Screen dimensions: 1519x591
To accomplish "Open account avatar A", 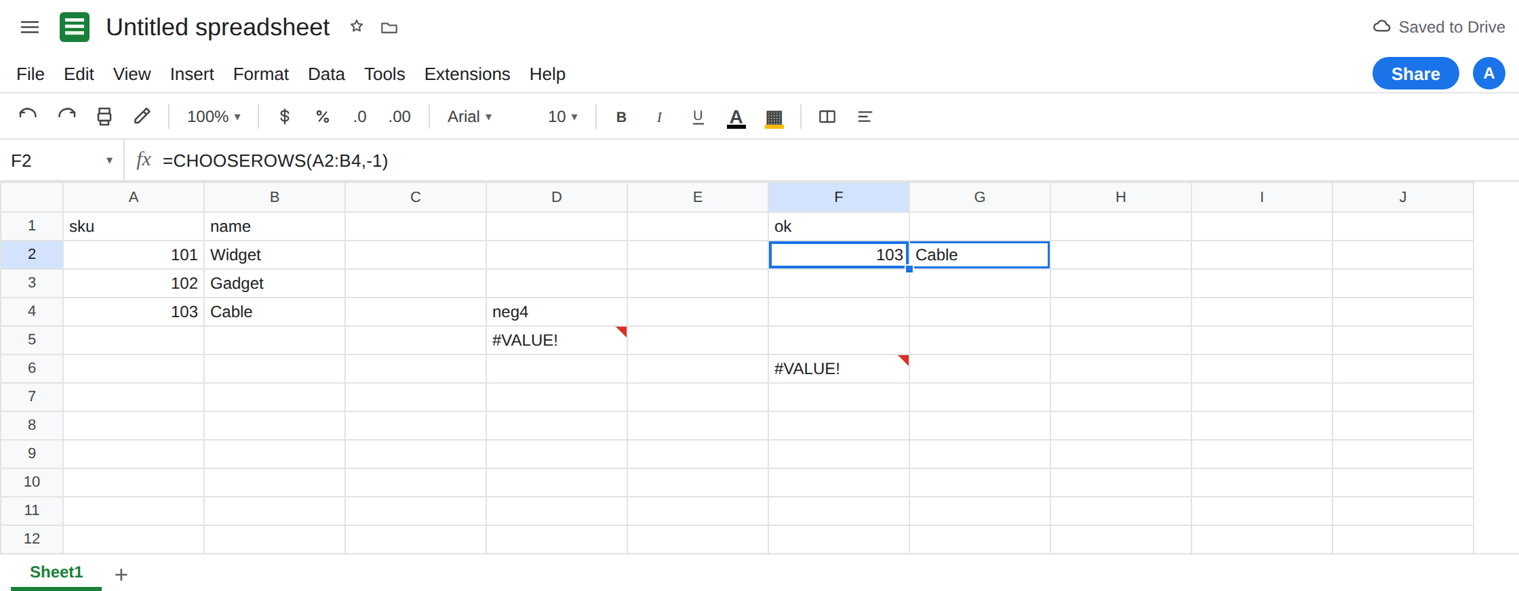I will [x=1489, y=73].
